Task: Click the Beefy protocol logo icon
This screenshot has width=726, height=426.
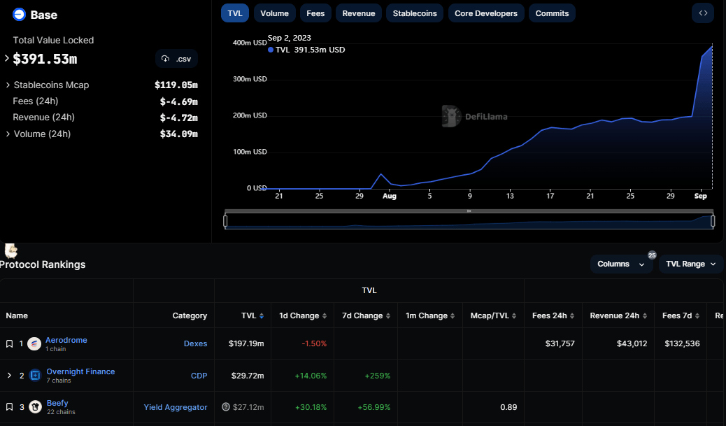Action: tap(36, 406)
